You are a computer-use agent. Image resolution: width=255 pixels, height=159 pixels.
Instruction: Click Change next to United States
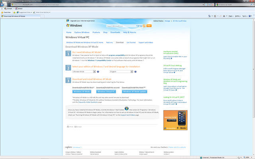click(x=167, y=21)
